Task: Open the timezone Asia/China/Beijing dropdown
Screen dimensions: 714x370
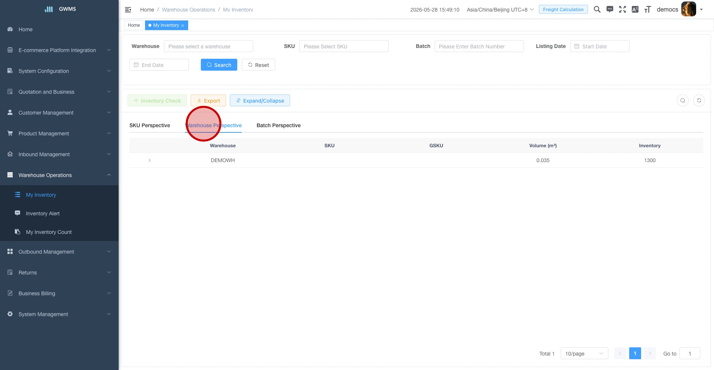Action: point(500,10)
